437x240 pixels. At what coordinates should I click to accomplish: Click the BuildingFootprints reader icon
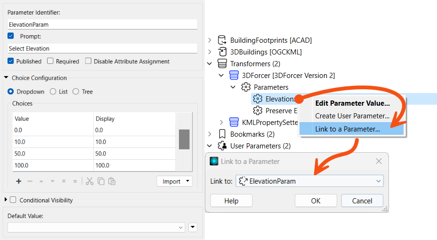(222, 40)
